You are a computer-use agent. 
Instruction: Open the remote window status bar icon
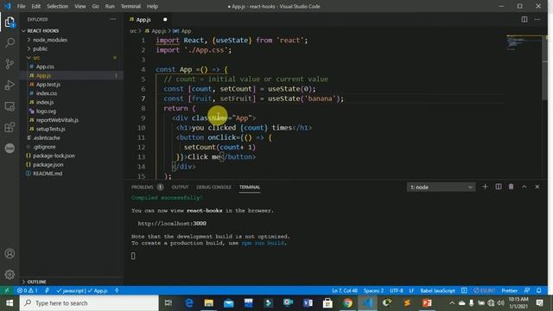point(7,290)
